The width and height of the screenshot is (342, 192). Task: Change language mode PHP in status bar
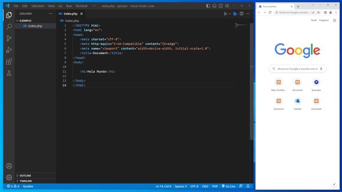pyautogui.click(x=215, y=186)
